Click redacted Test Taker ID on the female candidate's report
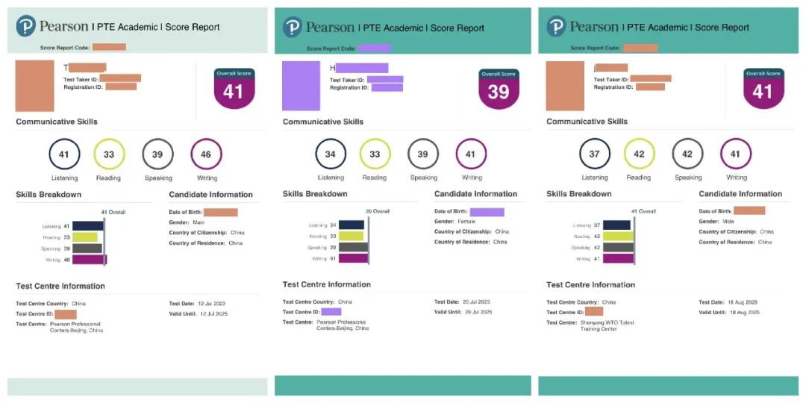Screen dimensions: 806x403 (x=385, y=79)
